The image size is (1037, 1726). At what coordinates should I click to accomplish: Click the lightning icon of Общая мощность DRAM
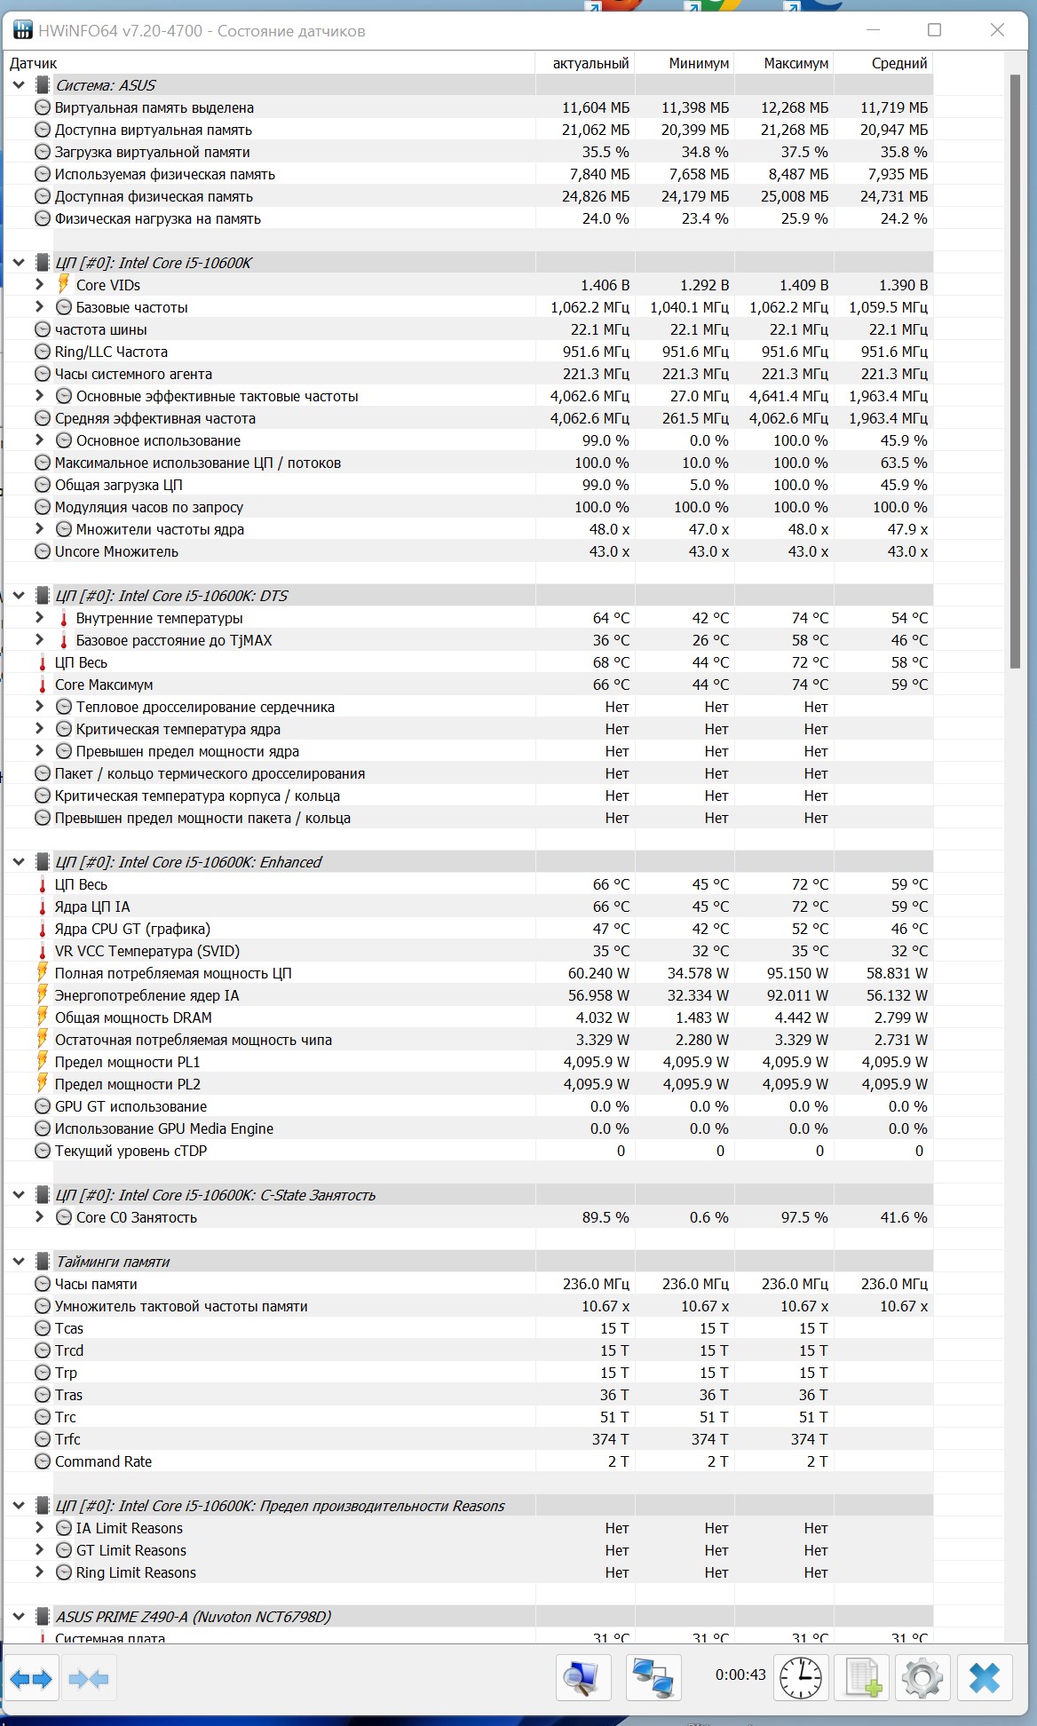(42, 1017)
